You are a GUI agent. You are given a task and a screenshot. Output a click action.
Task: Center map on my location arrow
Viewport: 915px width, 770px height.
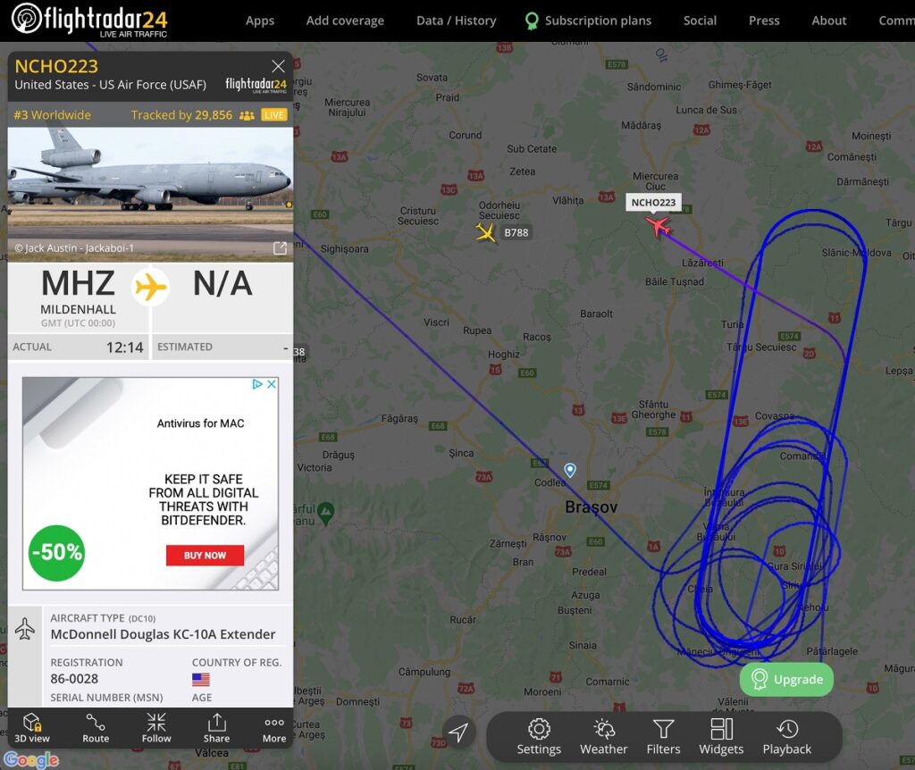[458, 732]
